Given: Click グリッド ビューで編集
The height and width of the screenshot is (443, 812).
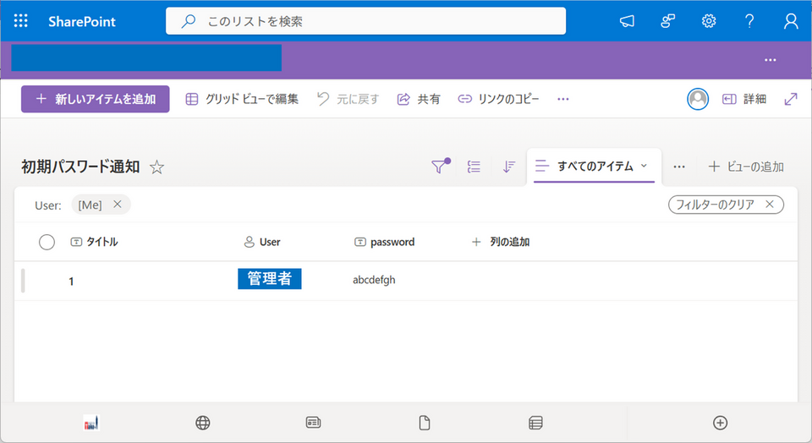Looking at the screenshot, I should (x=242, y=99).
